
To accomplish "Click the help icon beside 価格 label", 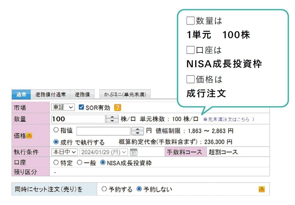I will [x=29, y=136].
